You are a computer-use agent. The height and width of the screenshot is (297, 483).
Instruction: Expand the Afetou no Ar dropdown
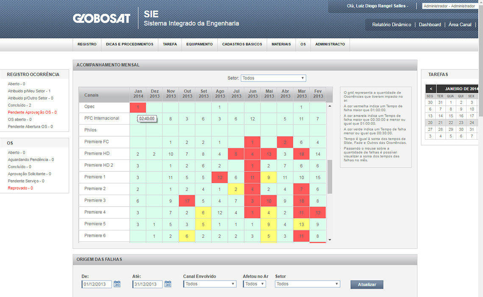click(255, 284)
